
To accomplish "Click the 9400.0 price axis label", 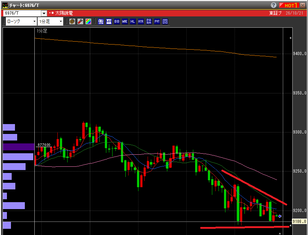I will [x=300, y=54].
